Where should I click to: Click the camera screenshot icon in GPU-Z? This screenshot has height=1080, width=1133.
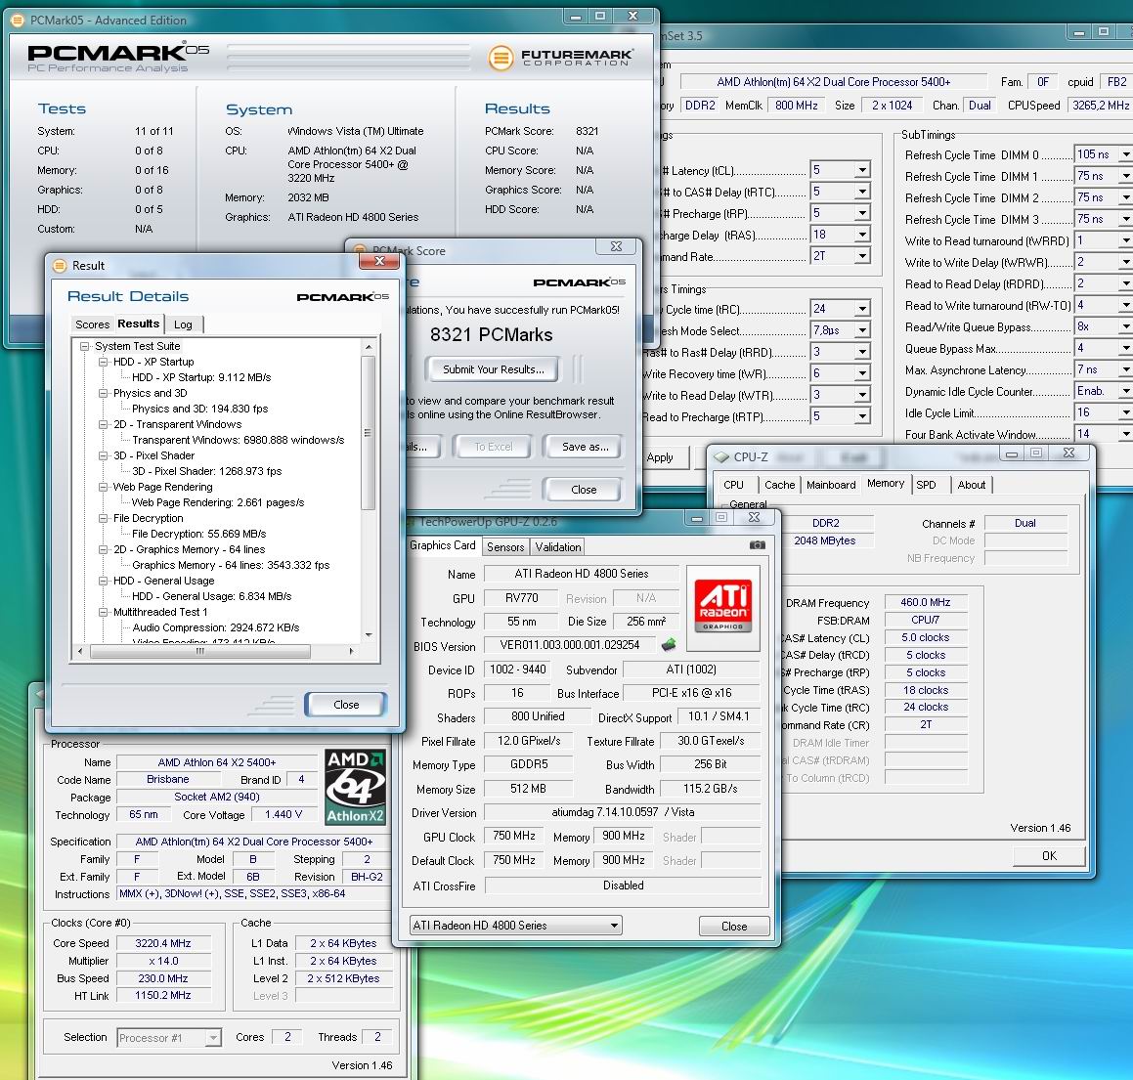757,545
